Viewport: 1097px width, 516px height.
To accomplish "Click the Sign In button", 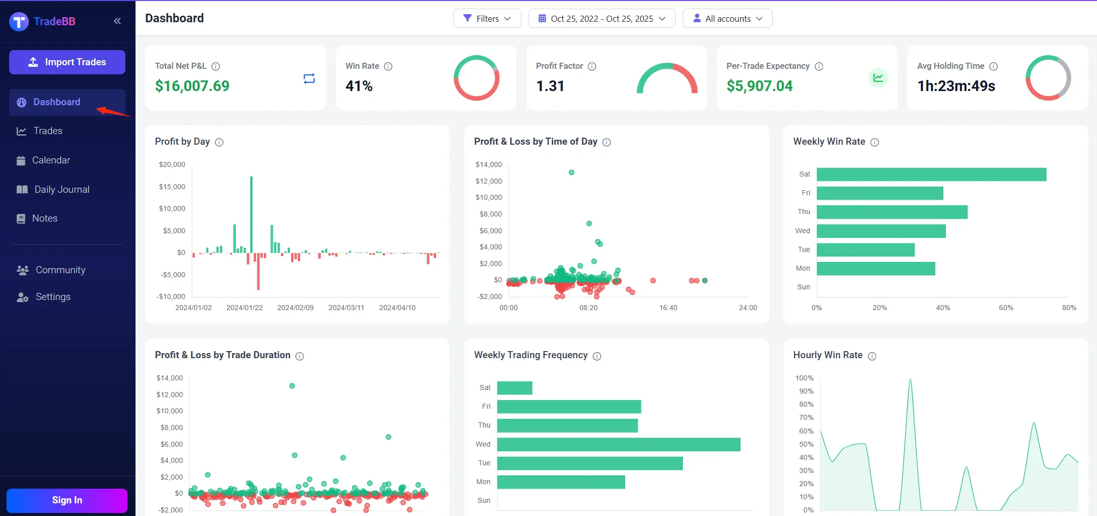I will pos(67,500).
